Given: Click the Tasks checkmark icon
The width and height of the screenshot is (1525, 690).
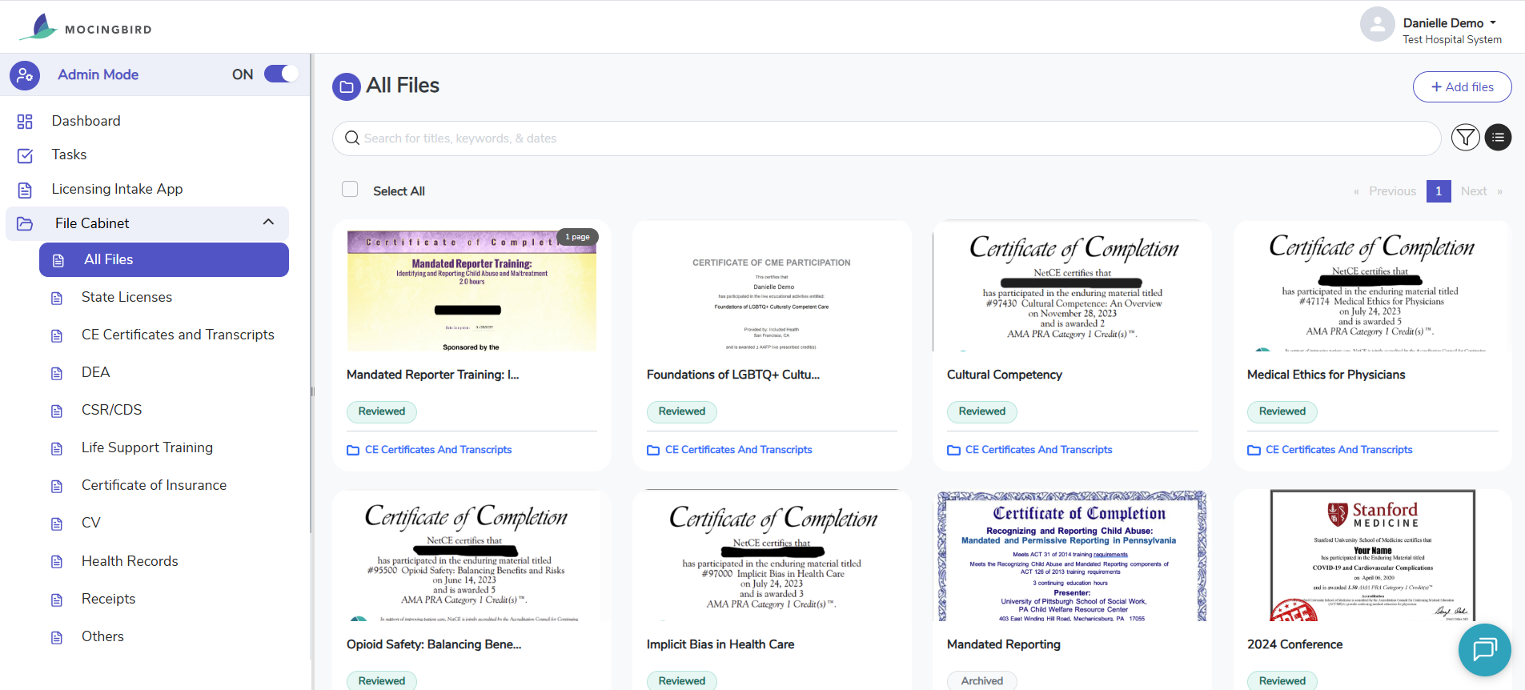Looking at the screenshot, I should pyautogui.click(x=25, y=155).
